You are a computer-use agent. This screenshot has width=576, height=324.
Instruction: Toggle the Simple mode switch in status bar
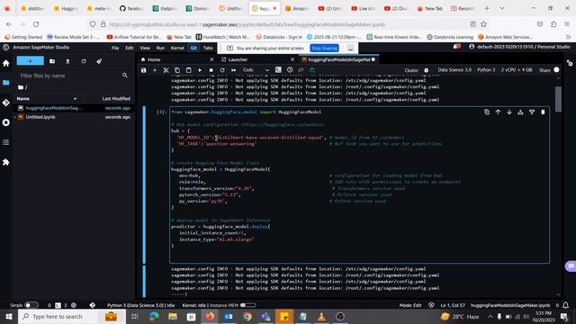point(31,305)
